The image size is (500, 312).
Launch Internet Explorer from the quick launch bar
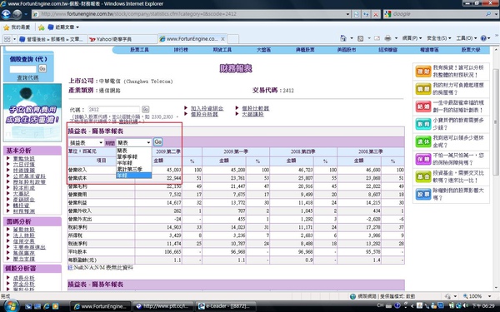pyautogui.click(x=46, y=306)
